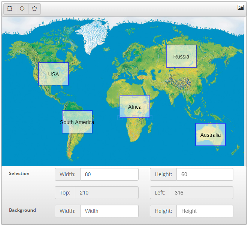This screenshot has height=226, width=248.
Task: Select the rectangle area tool
Action: point(10,9)
